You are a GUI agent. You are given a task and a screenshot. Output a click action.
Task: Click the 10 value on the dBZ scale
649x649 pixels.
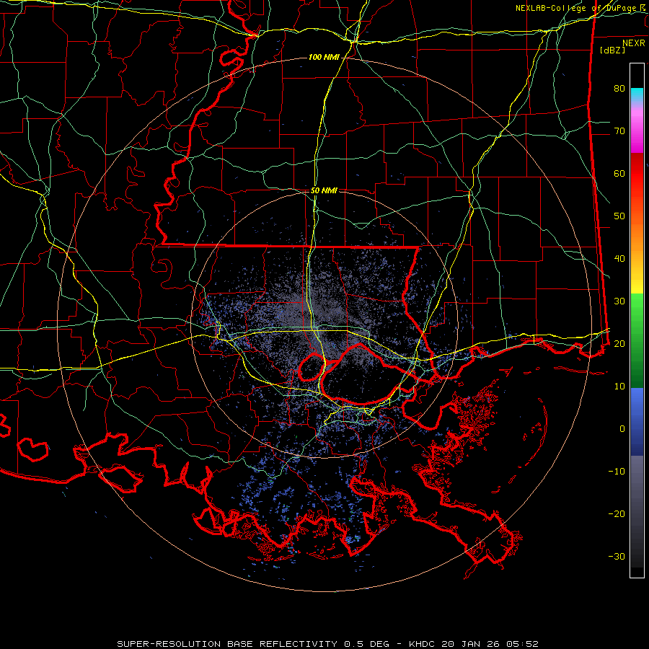(x=619, y=387)
